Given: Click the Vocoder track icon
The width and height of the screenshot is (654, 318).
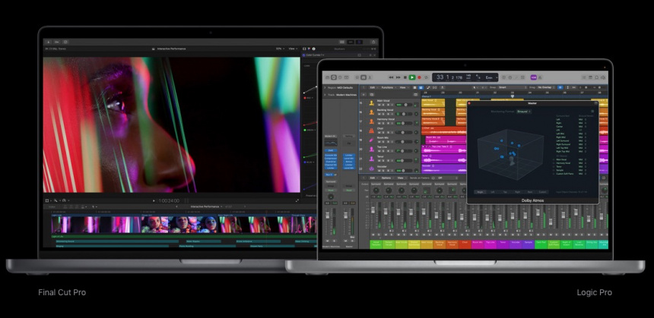Looking at the screenshot, I should pyautogui.click(x=372, y=168).
